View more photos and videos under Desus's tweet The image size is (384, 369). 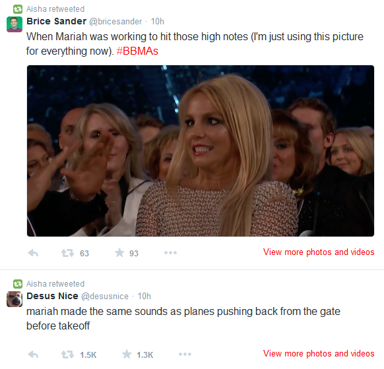319,354
